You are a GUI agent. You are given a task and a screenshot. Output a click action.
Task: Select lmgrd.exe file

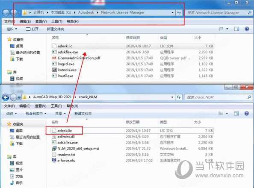pyautogui.click(x=133, y=64)
